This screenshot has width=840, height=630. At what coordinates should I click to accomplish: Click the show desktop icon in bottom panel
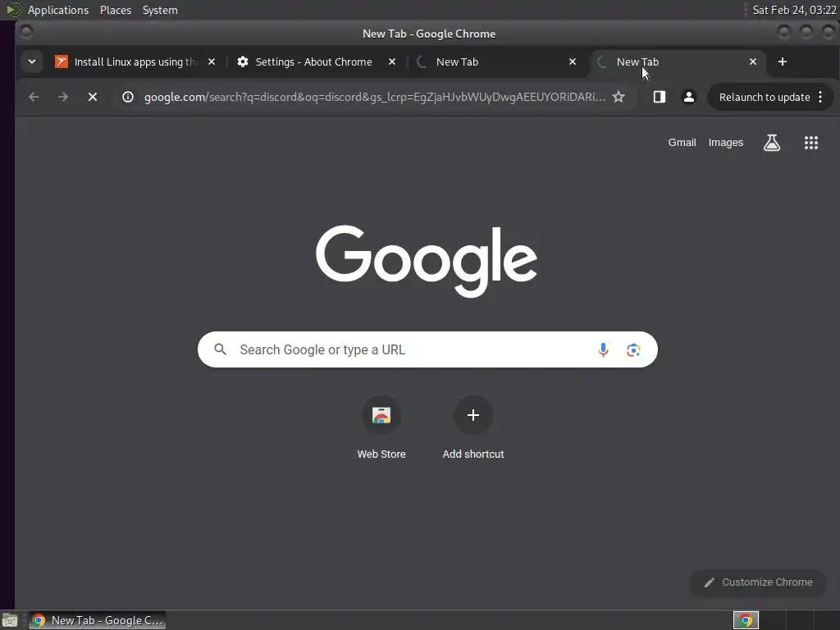click(x=10, y=620)
